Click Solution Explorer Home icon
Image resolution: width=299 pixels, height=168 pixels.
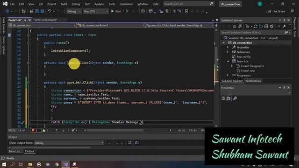coord(235,26)
